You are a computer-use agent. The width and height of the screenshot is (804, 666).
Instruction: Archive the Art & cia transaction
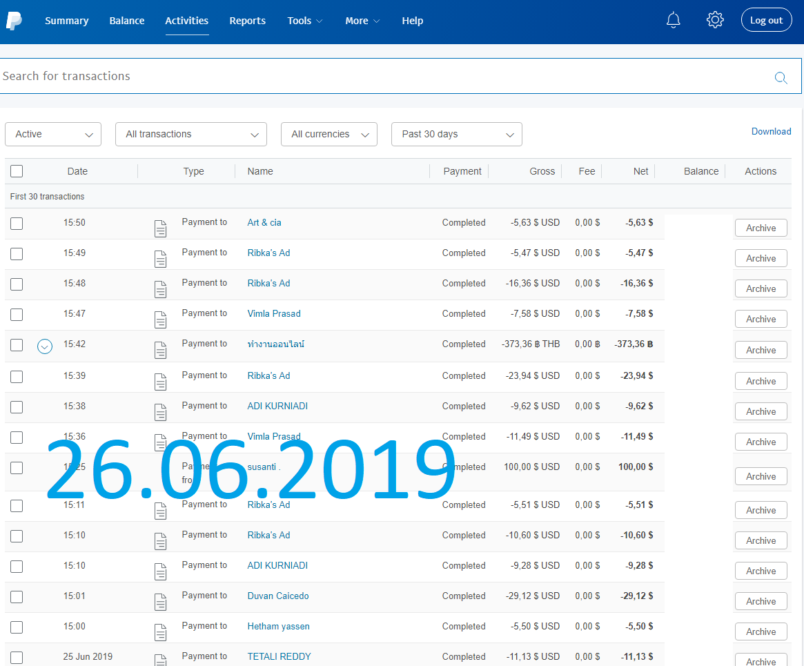761,228
